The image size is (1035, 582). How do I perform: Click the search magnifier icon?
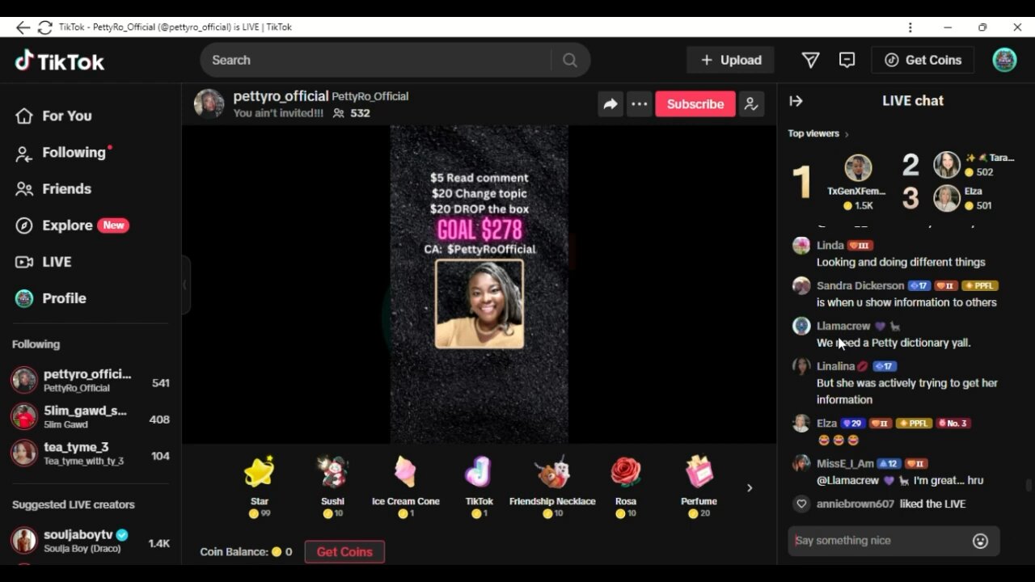click(x=570, y=60)
